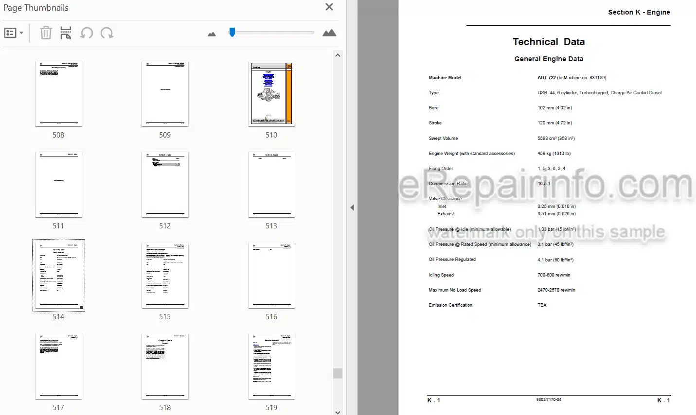Image resolution: width=696 pixels, height=415 pixels.
Task: Open page 515 thumbnail
Action: click(x=165, y=276)
